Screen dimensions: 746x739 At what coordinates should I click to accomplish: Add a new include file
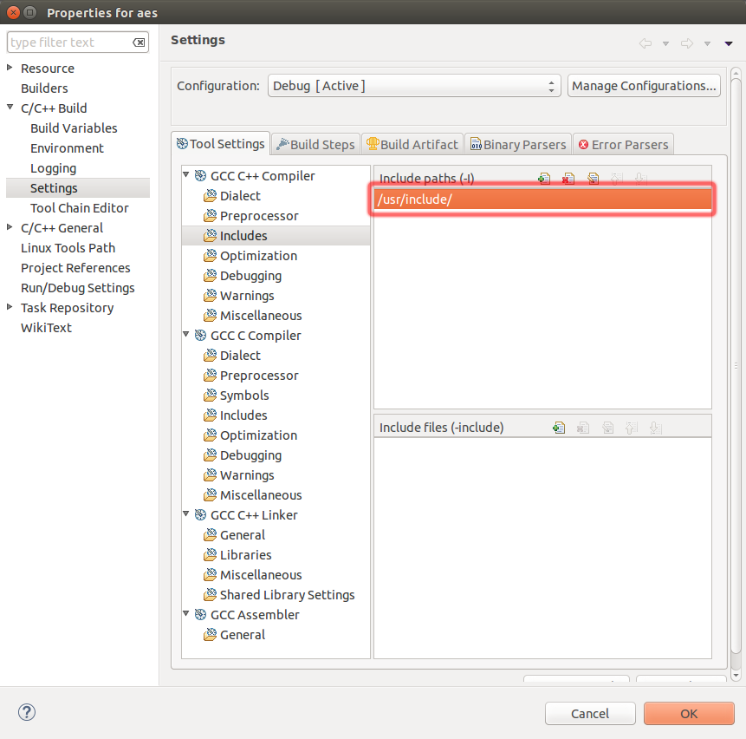(558, 427)
